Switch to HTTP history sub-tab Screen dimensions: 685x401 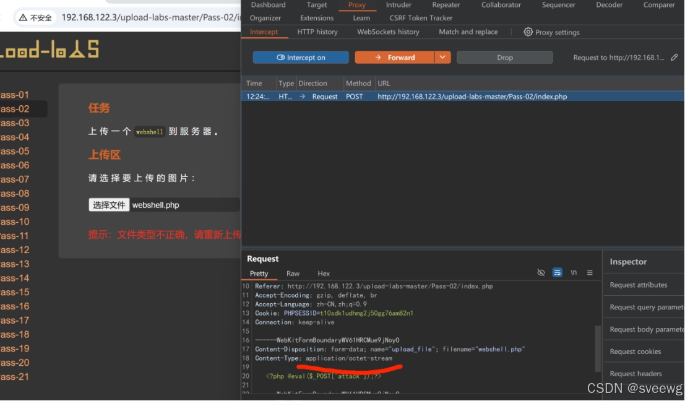click(x=317, y=32)
